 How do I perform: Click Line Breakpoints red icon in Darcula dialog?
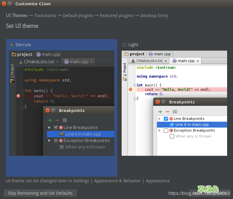pos(61,128)
